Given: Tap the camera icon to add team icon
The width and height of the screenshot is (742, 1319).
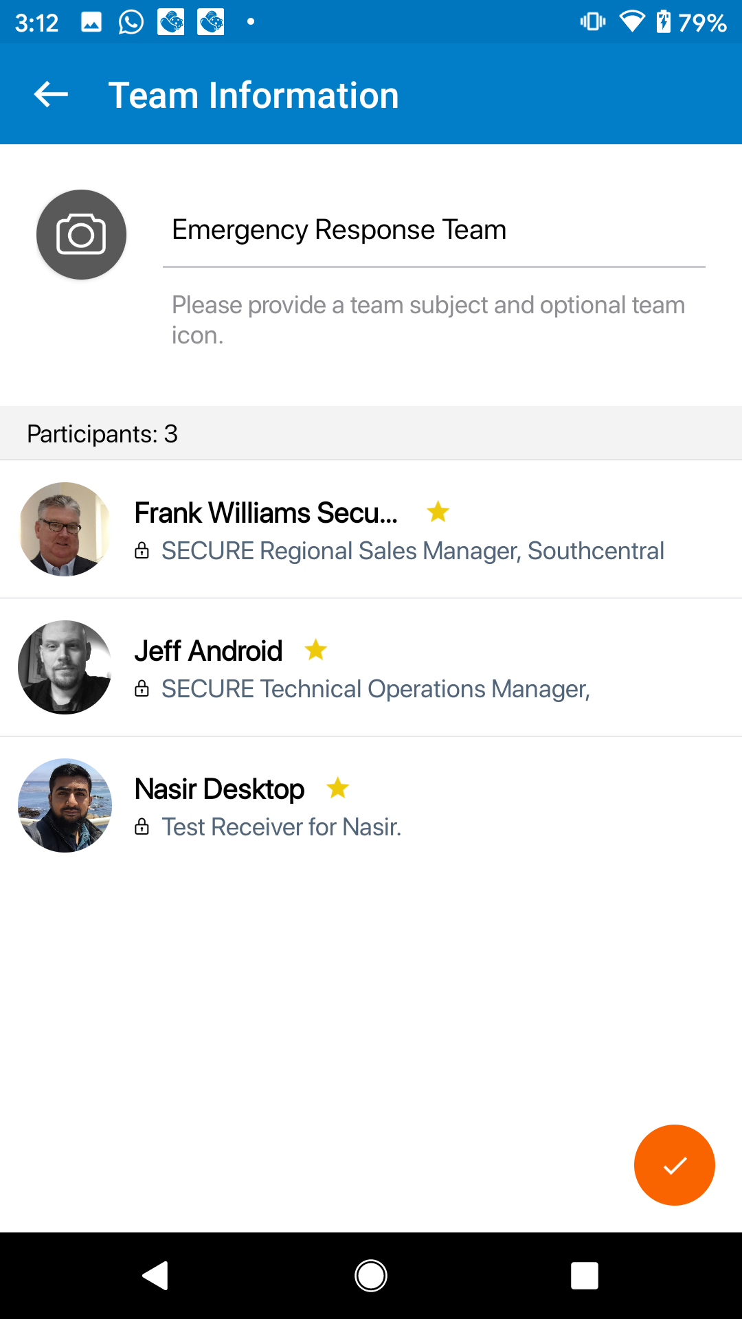Looking at the screenshot, I should (x=81, y=234).
